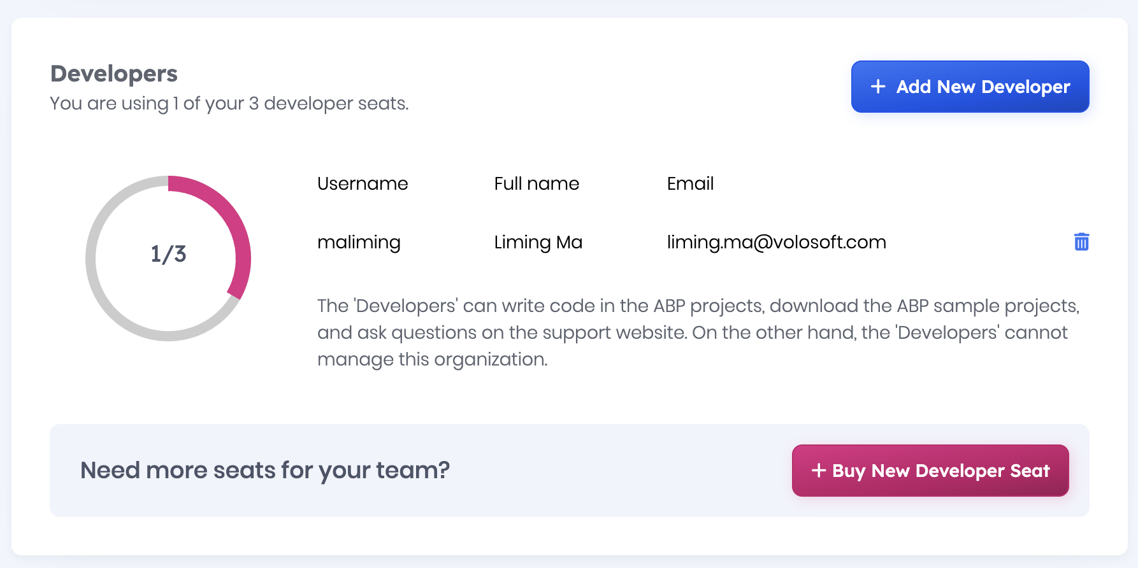Click the 'ABP sample projects' text in description
This screenshot has width=1138, height=568.
click(987, 306)
